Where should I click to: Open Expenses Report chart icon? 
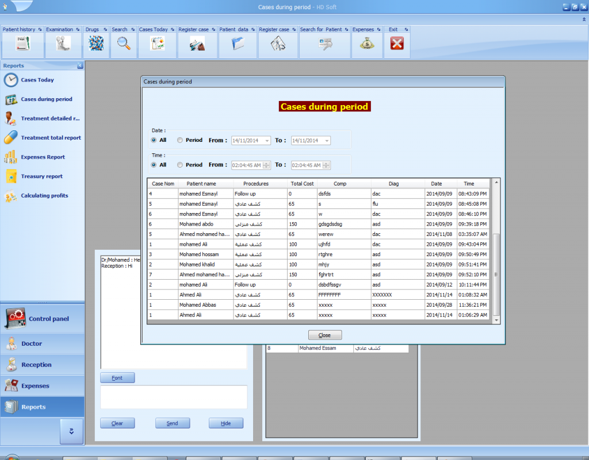tap(10, 157)
